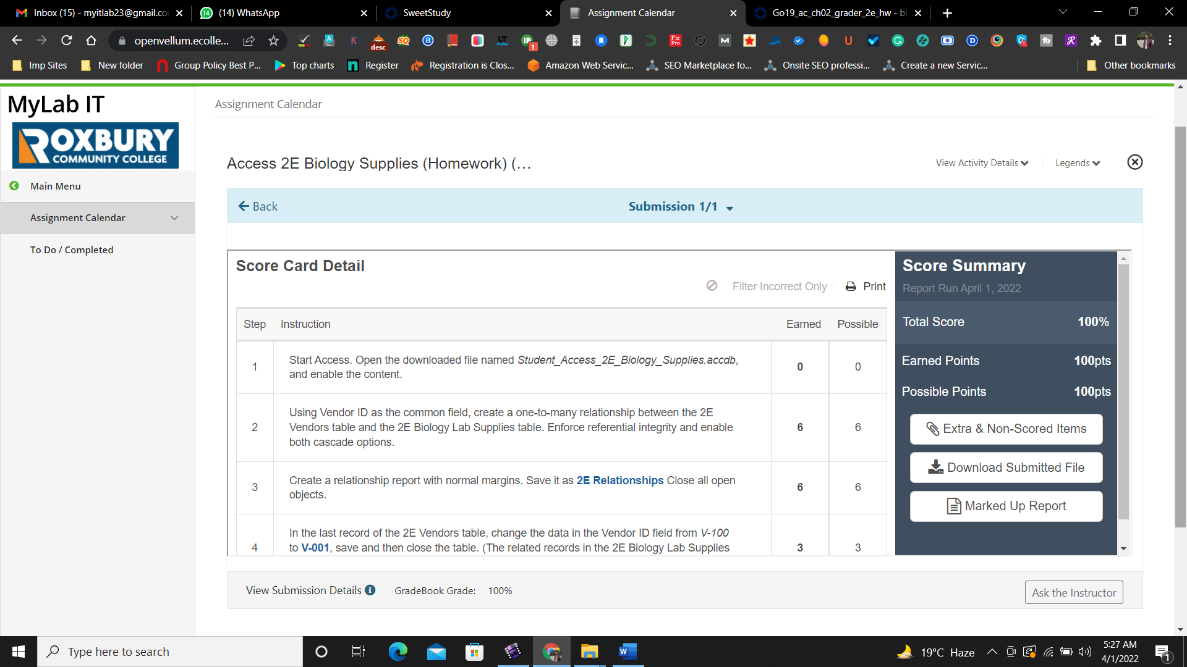1187x667 pixels.
Task: Open the View Submission Details info icon
Action: (x=370, y=590)
